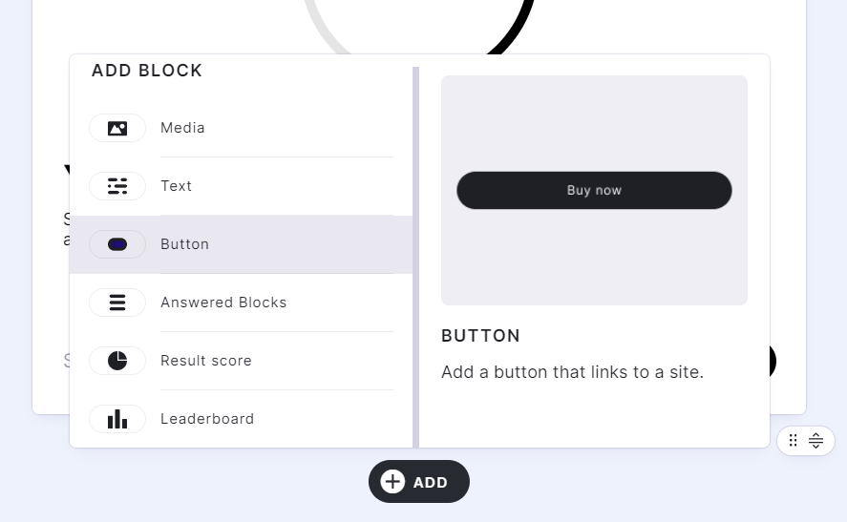Select the Media block option
The width and height of the screenshot is (847, 522).
(182, 128)
